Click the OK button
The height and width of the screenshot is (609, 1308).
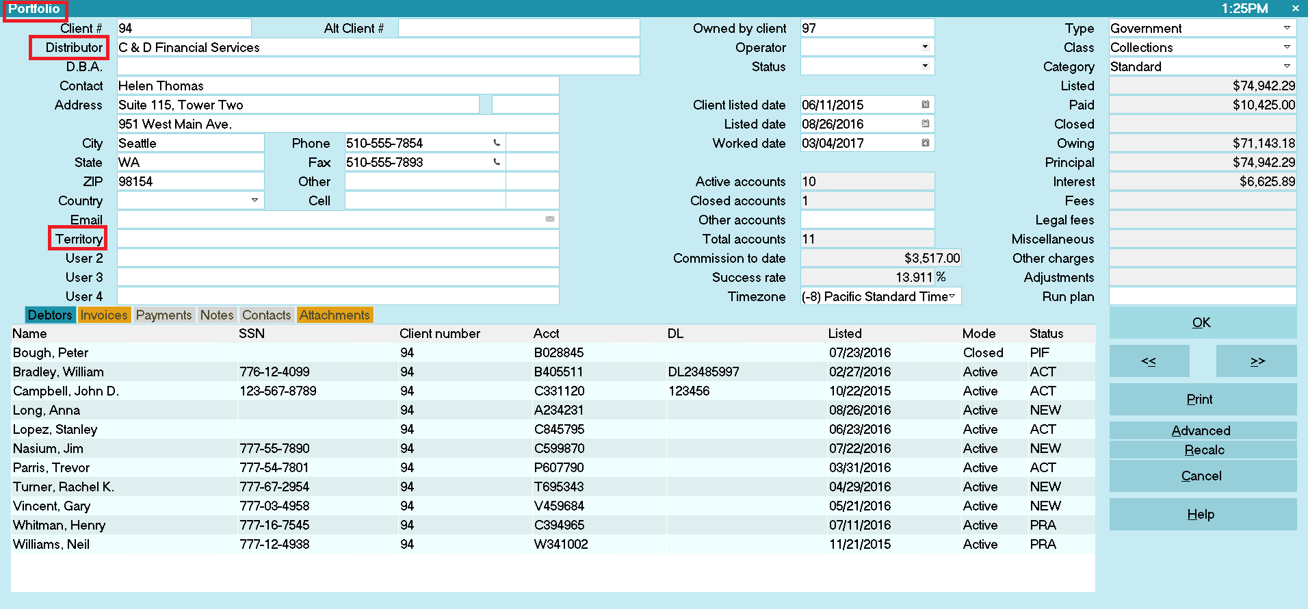click(x=1203, y=322)
